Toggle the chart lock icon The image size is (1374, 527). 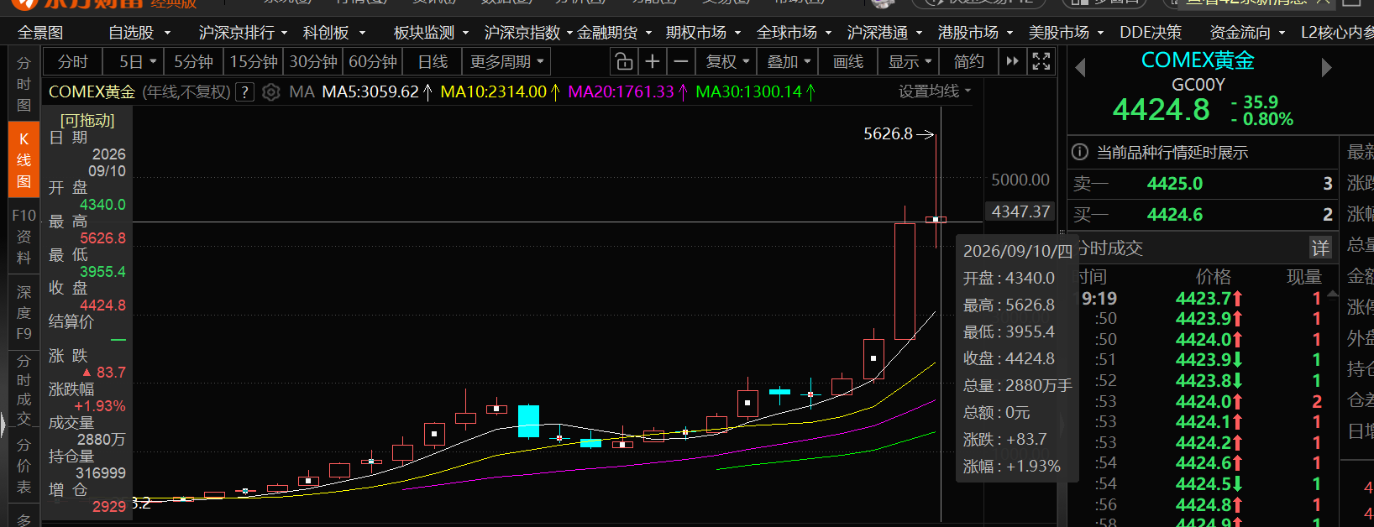tap(623, 61)
